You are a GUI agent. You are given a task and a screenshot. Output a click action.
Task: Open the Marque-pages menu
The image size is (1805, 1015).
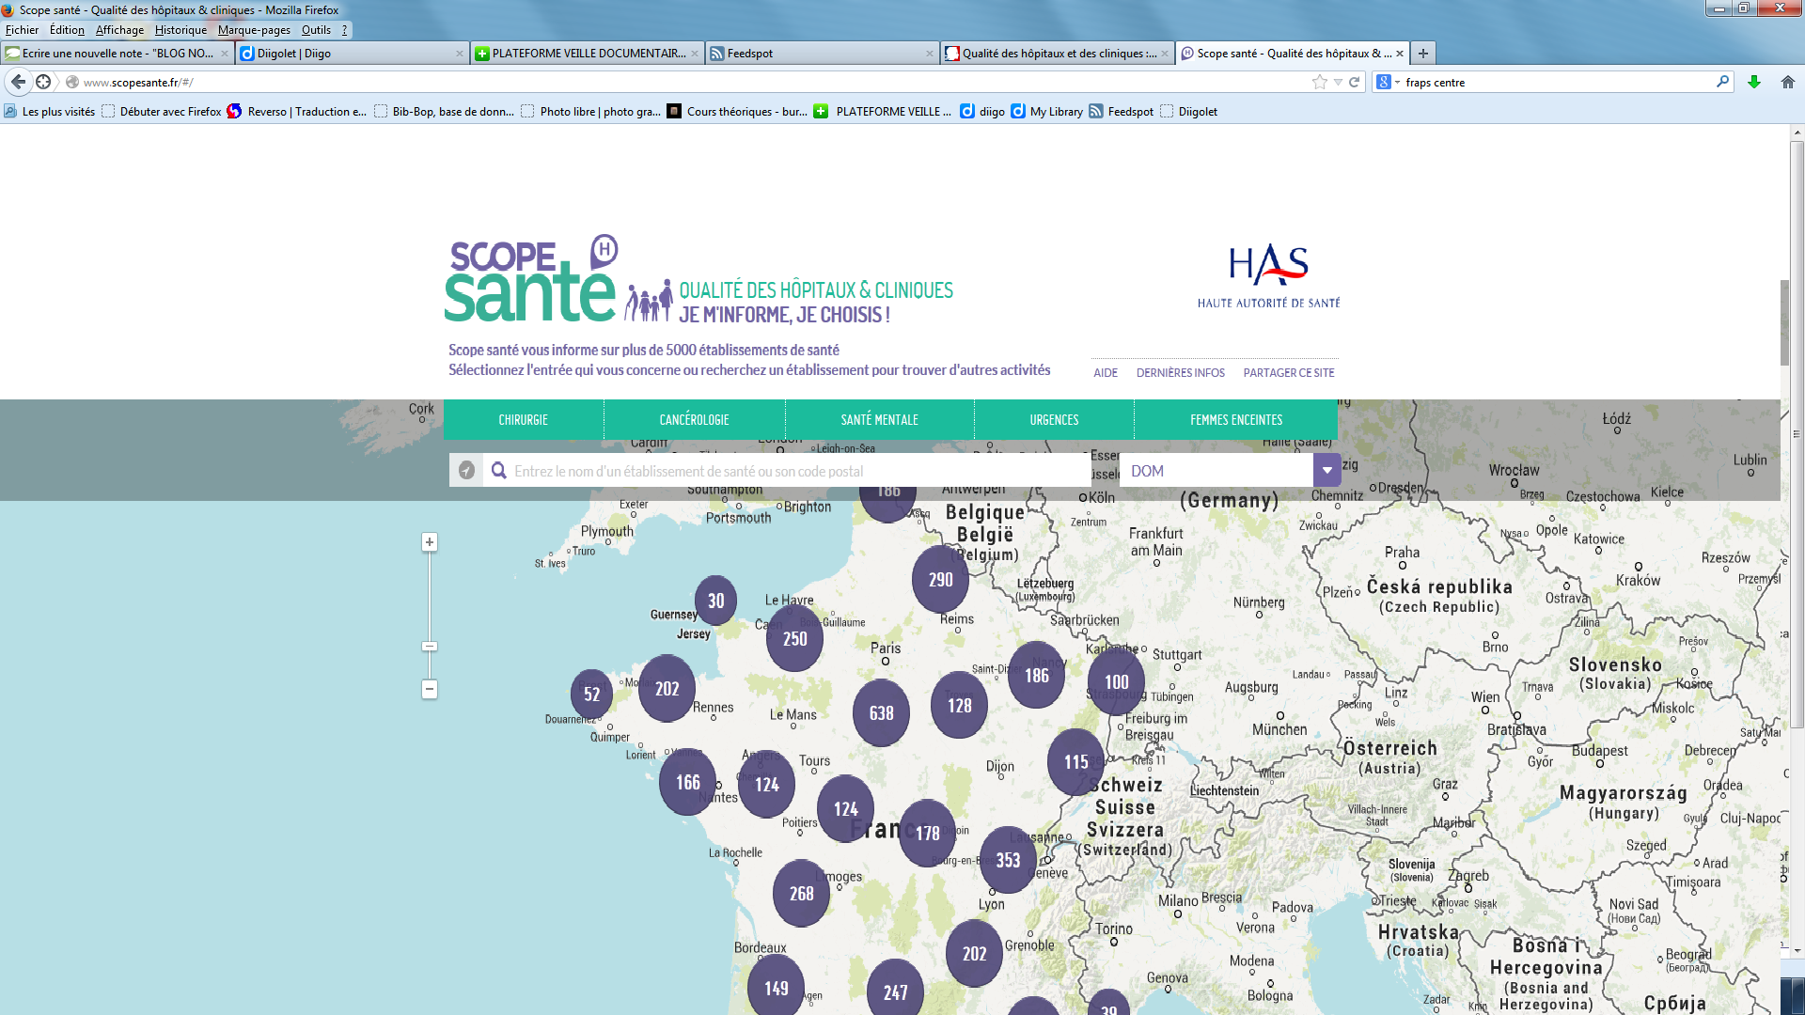pyautogui.click(x=254, y=30)
